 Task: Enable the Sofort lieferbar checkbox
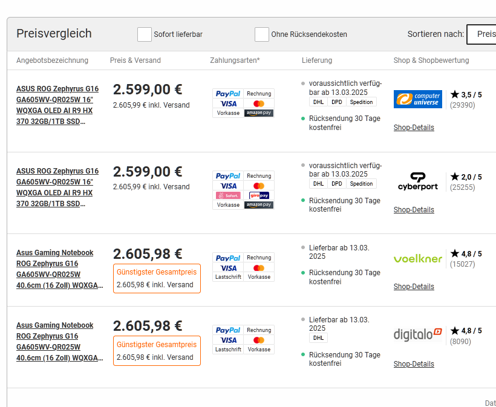144,34
